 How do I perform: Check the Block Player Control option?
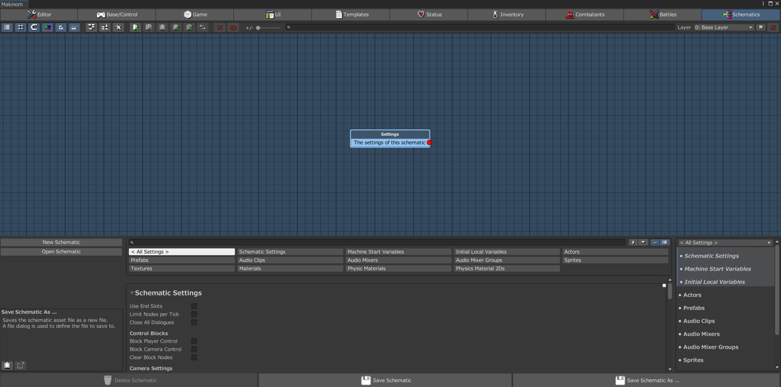(x=193, y=341)
